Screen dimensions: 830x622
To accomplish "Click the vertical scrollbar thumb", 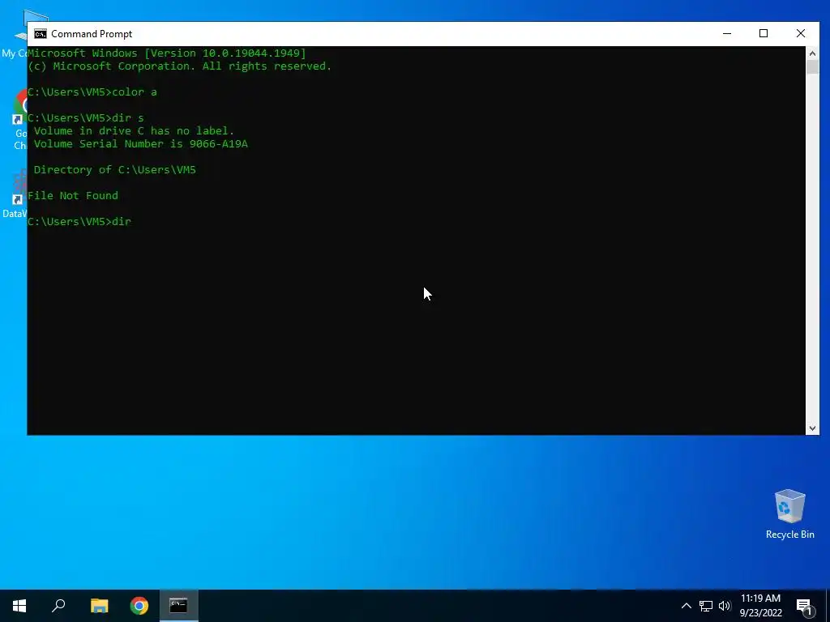I will point(812,66).
